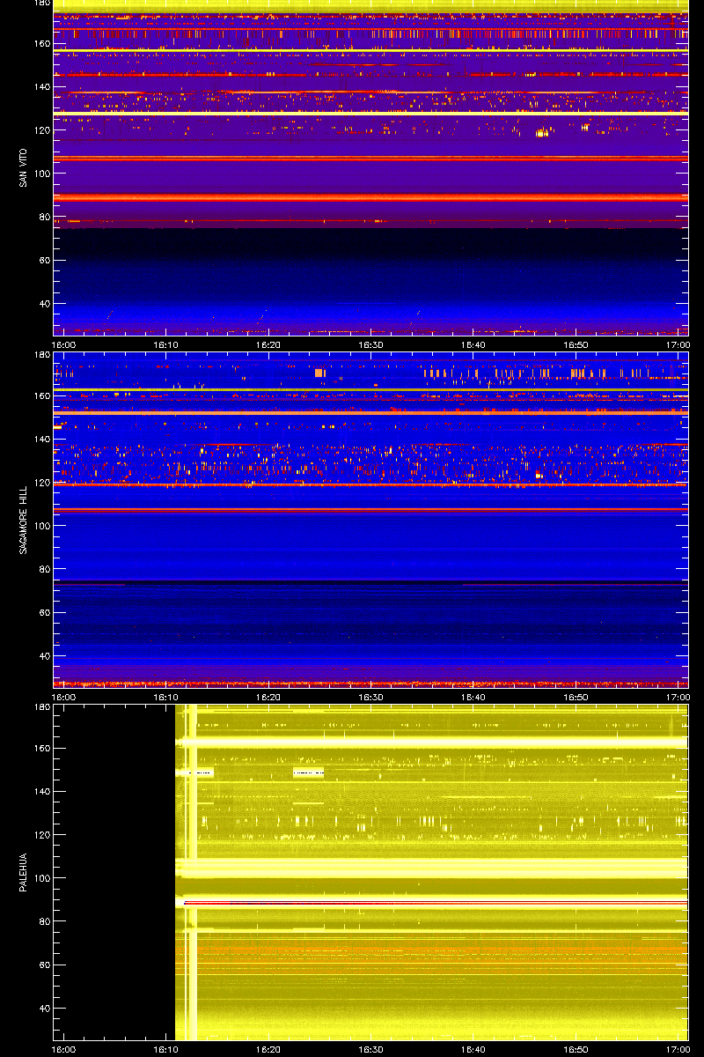The width and height of the screenshot is (704, 1057).
Task: Click the 180 frequency tick of Sagamore Hill
Action: (40, 354)
